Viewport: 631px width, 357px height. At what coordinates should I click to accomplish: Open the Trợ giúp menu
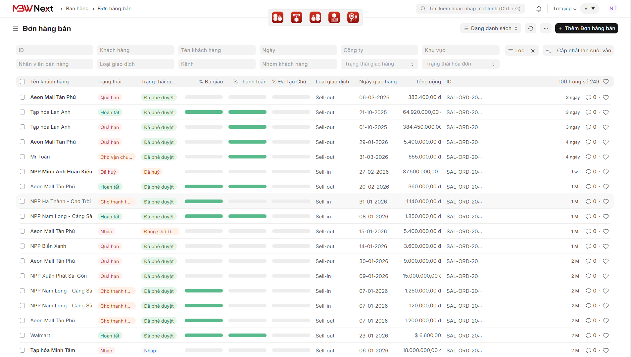(564, 9)
